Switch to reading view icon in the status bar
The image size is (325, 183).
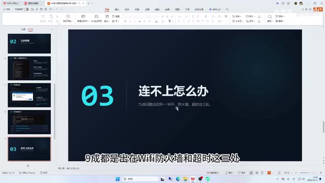pos(262,173)
